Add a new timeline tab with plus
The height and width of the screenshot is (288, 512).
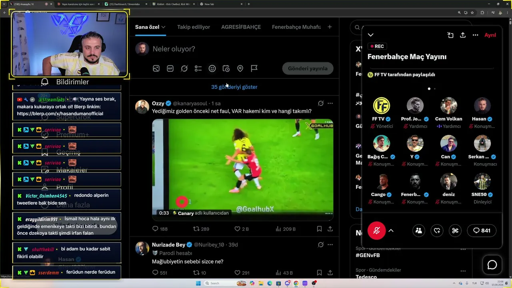(330, 27)
